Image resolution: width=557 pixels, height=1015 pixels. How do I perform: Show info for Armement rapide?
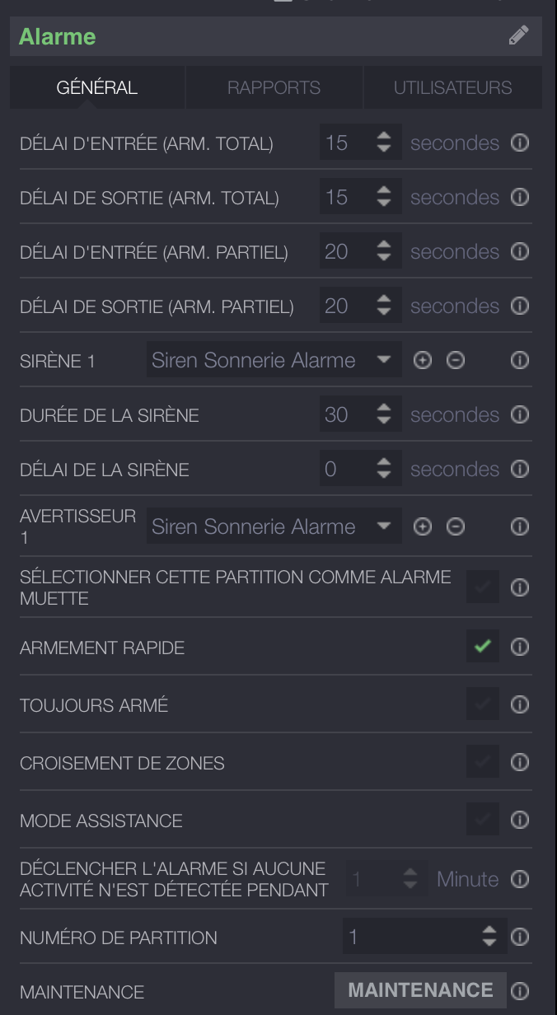[520, 648]
